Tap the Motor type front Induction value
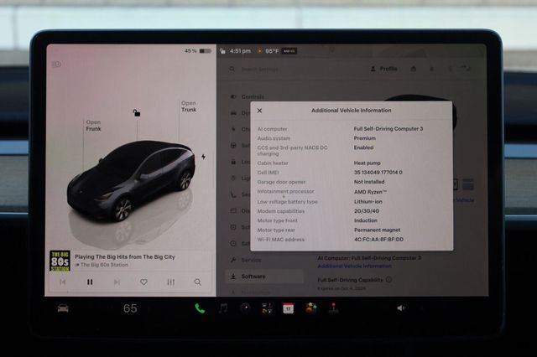The image size is (537, 357). coord(366,220)
